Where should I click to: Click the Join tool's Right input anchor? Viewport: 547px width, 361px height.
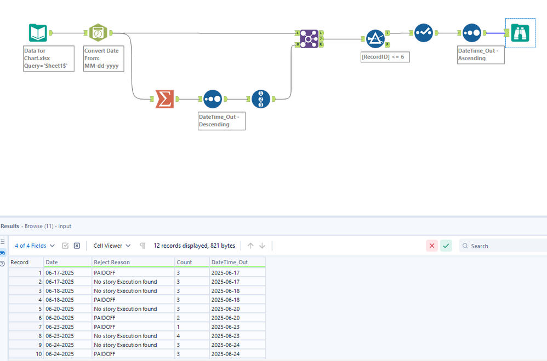tap(297, 44)
